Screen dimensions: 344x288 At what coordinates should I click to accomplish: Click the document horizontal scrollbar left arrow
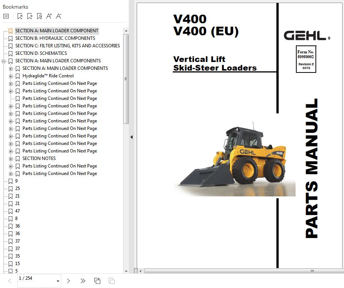tap(140, 271)
